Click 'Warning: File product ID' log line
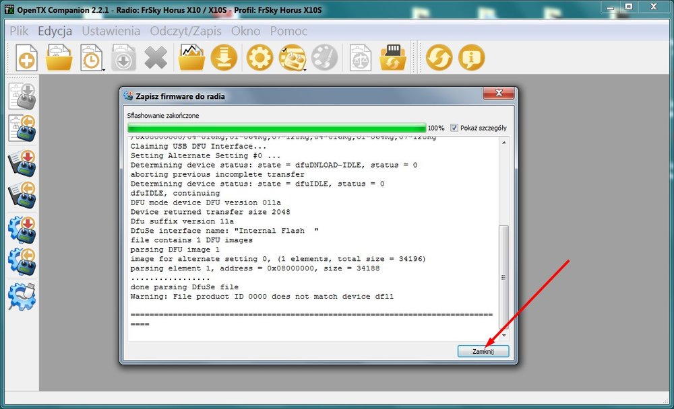 [x=262, y=297]
